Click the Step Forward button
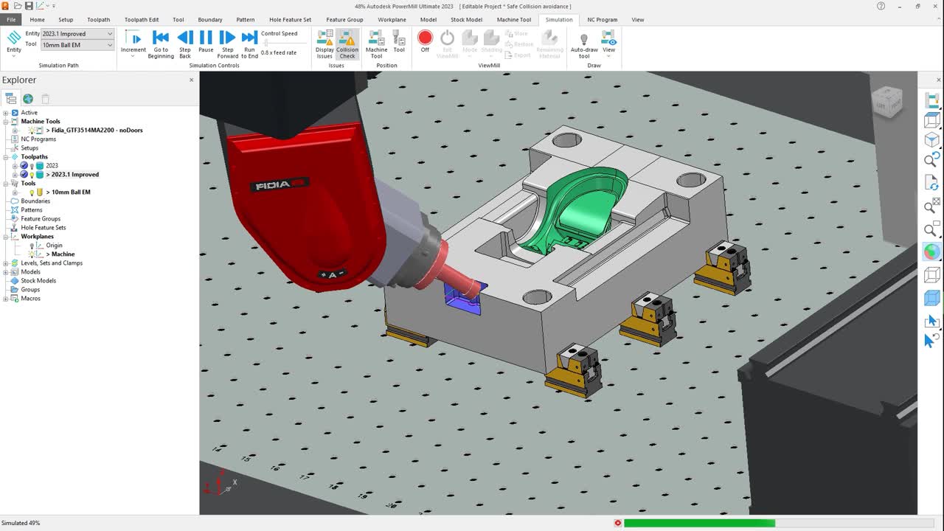944x531 pixels. (x=228, y=44)
